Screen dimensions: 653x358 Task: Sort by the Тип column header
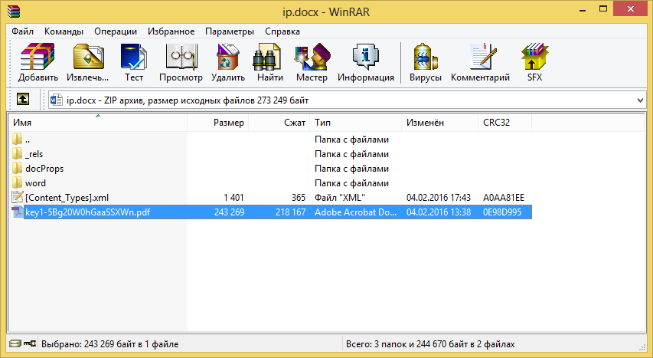355,122
